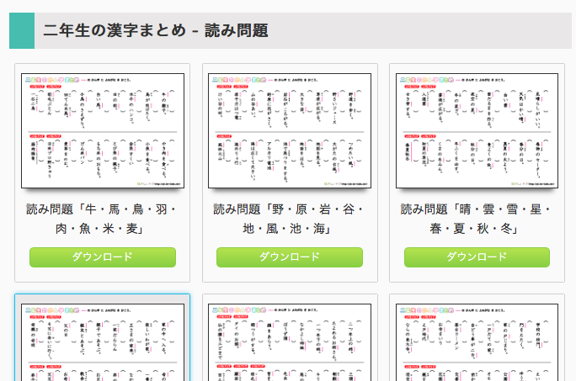
Task: Select title 読み問題「牛・馬・鳥・羽・肉・魚・米・麦」
Action: [x=103, y=220]
